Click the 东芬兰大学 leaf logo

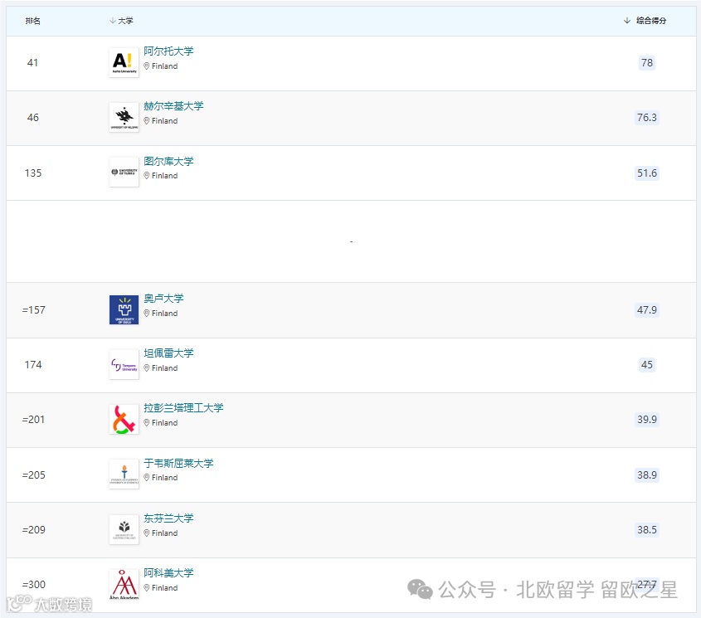(123, 528)
